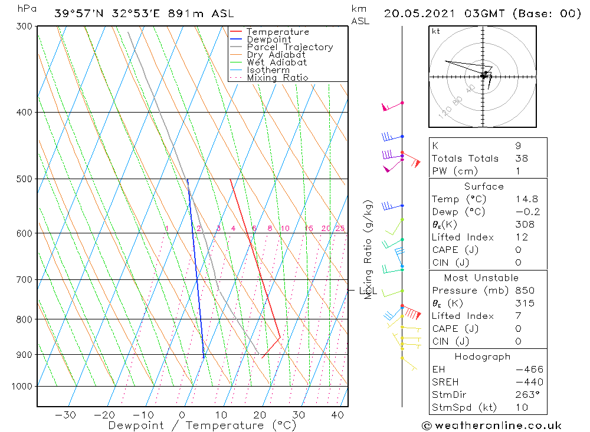Click the 700 hPa pressure label
The height and width of the screenshot is (432, 590).
25,280
